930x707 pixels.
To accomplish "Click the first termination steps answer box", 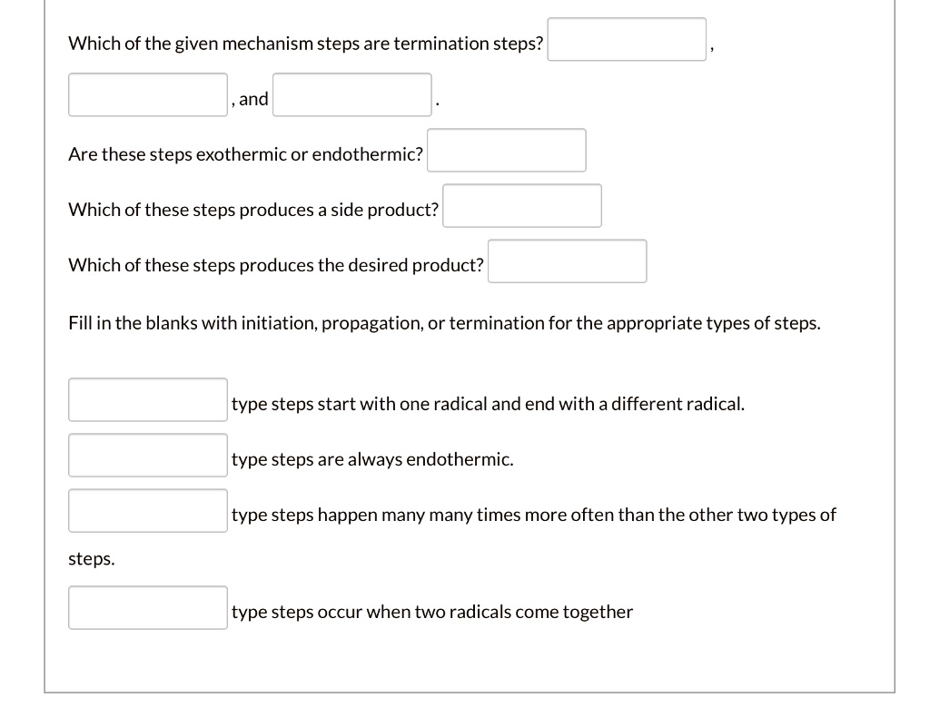I will [626, 38].
